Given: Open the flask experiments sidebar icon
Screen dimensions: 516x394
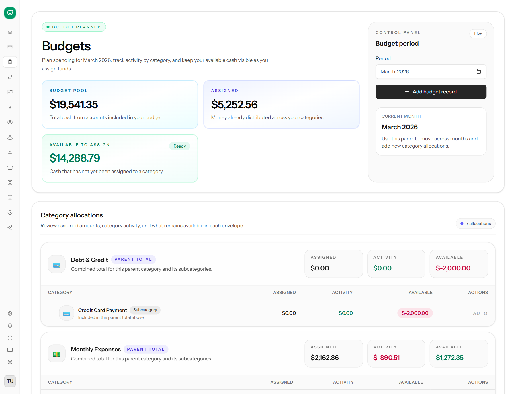Looking at the screenshot, I should (10, 137).
